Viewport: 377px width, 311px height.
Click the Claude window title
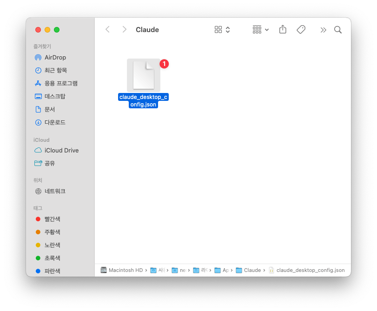coord(147,30)
